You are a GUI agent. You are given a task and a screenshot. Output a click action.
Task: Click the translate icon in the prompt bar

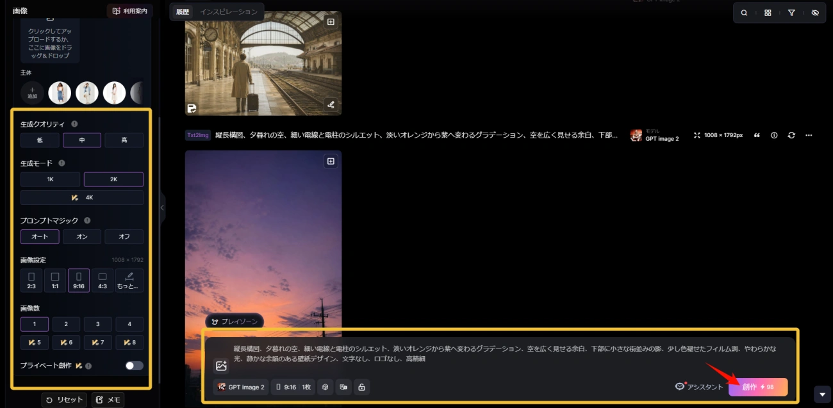click(x=343, y=387)
